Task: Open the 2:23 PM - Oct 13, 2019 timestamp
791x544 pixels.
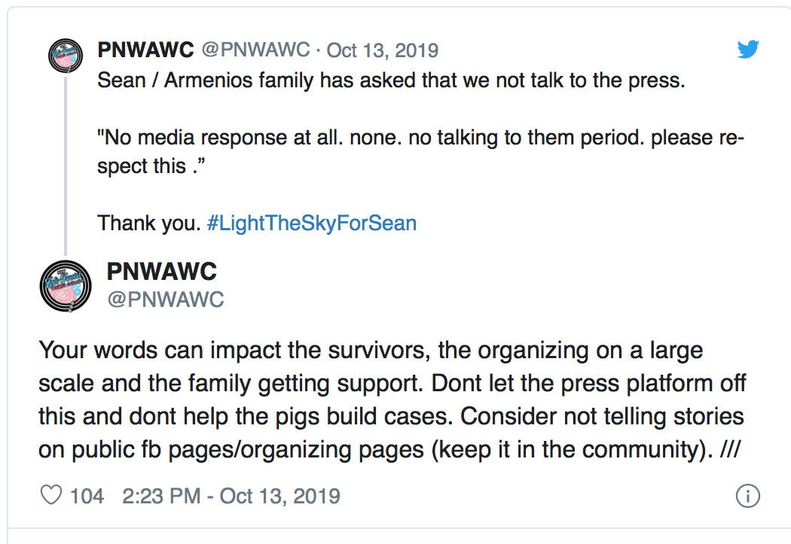Action: point(231,496)
